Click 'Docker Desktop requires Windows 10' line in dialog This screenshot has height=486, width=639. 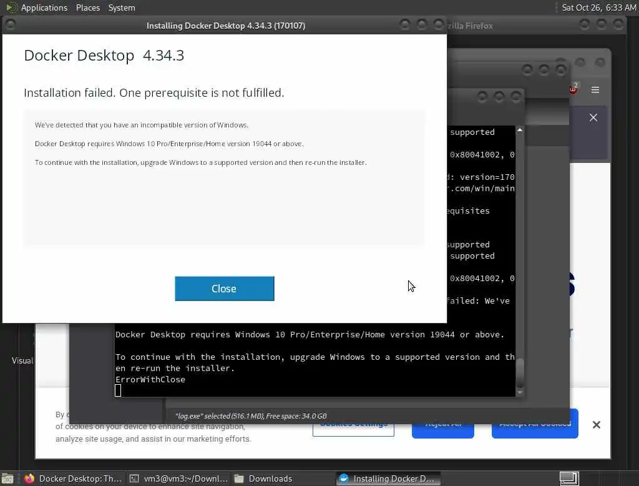click(169, 144)
